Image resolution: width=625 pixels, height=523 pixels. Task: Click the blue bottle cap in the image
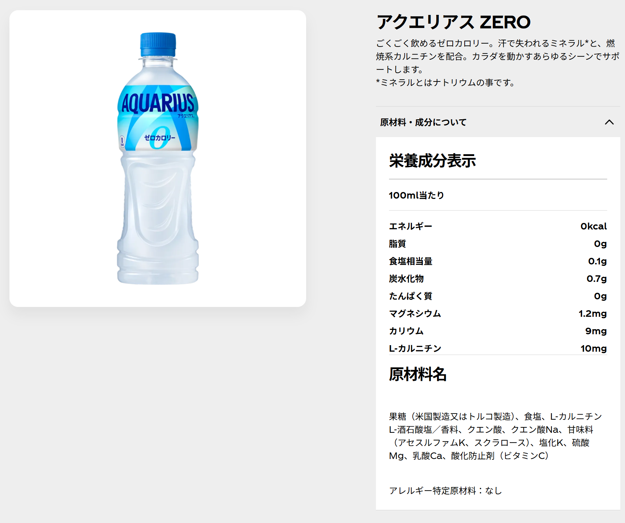[158, 45]
